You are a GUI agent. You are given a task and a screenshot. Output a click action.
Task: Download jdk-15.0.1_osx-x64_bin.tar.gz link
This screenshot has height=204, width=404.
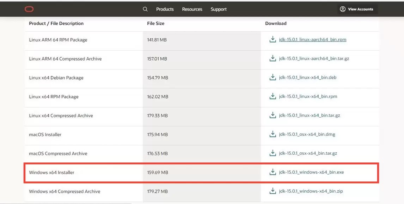(308, 153)
